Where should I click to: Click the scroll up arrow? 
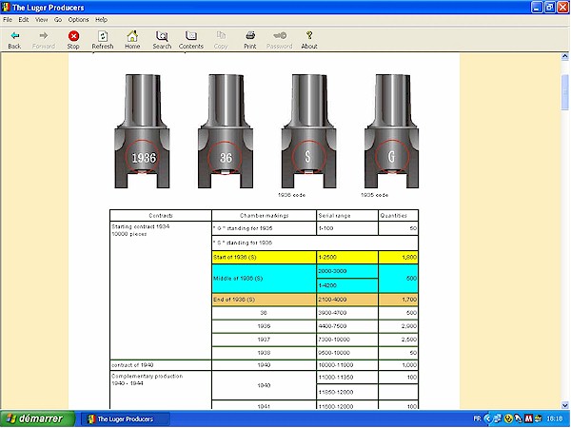point(564,56)
